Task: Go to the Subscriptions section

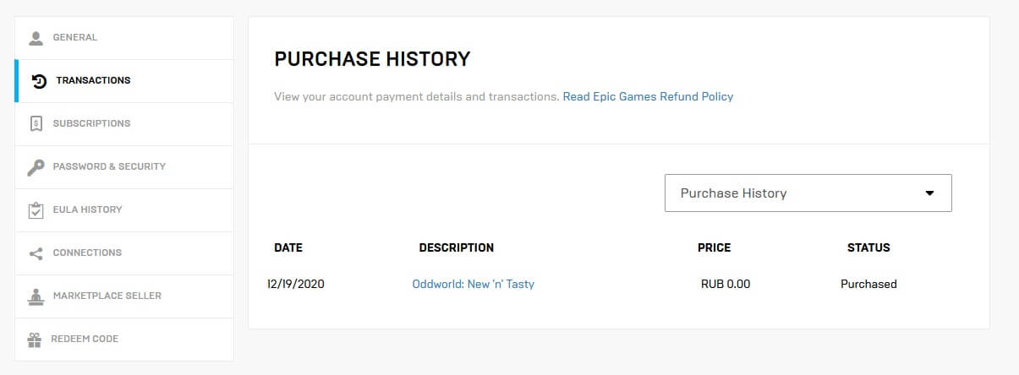Action: pos(91,123)
